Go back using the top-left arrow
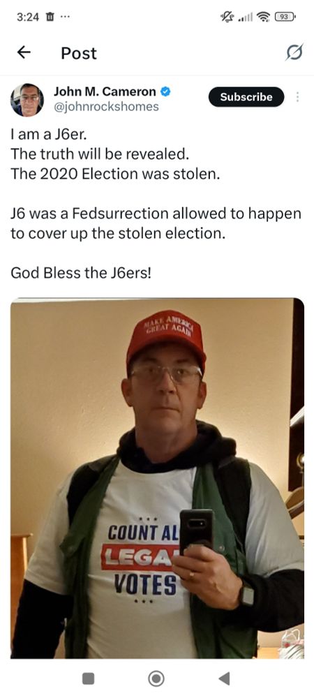Viewport: 314px width, 698px height. [24, 52]
